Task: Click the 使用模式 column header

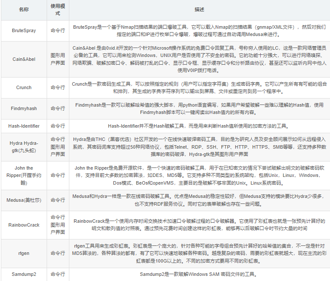Action: coord(58,10)
